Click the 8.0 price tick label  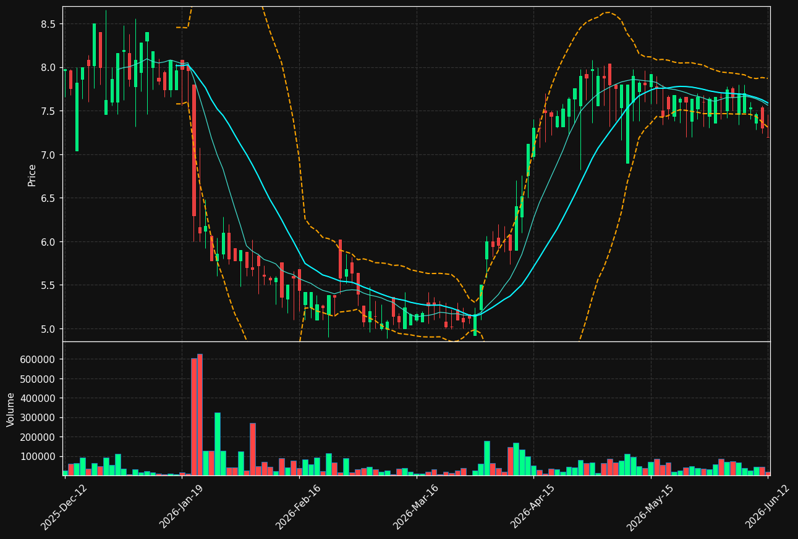click(48, 67)
